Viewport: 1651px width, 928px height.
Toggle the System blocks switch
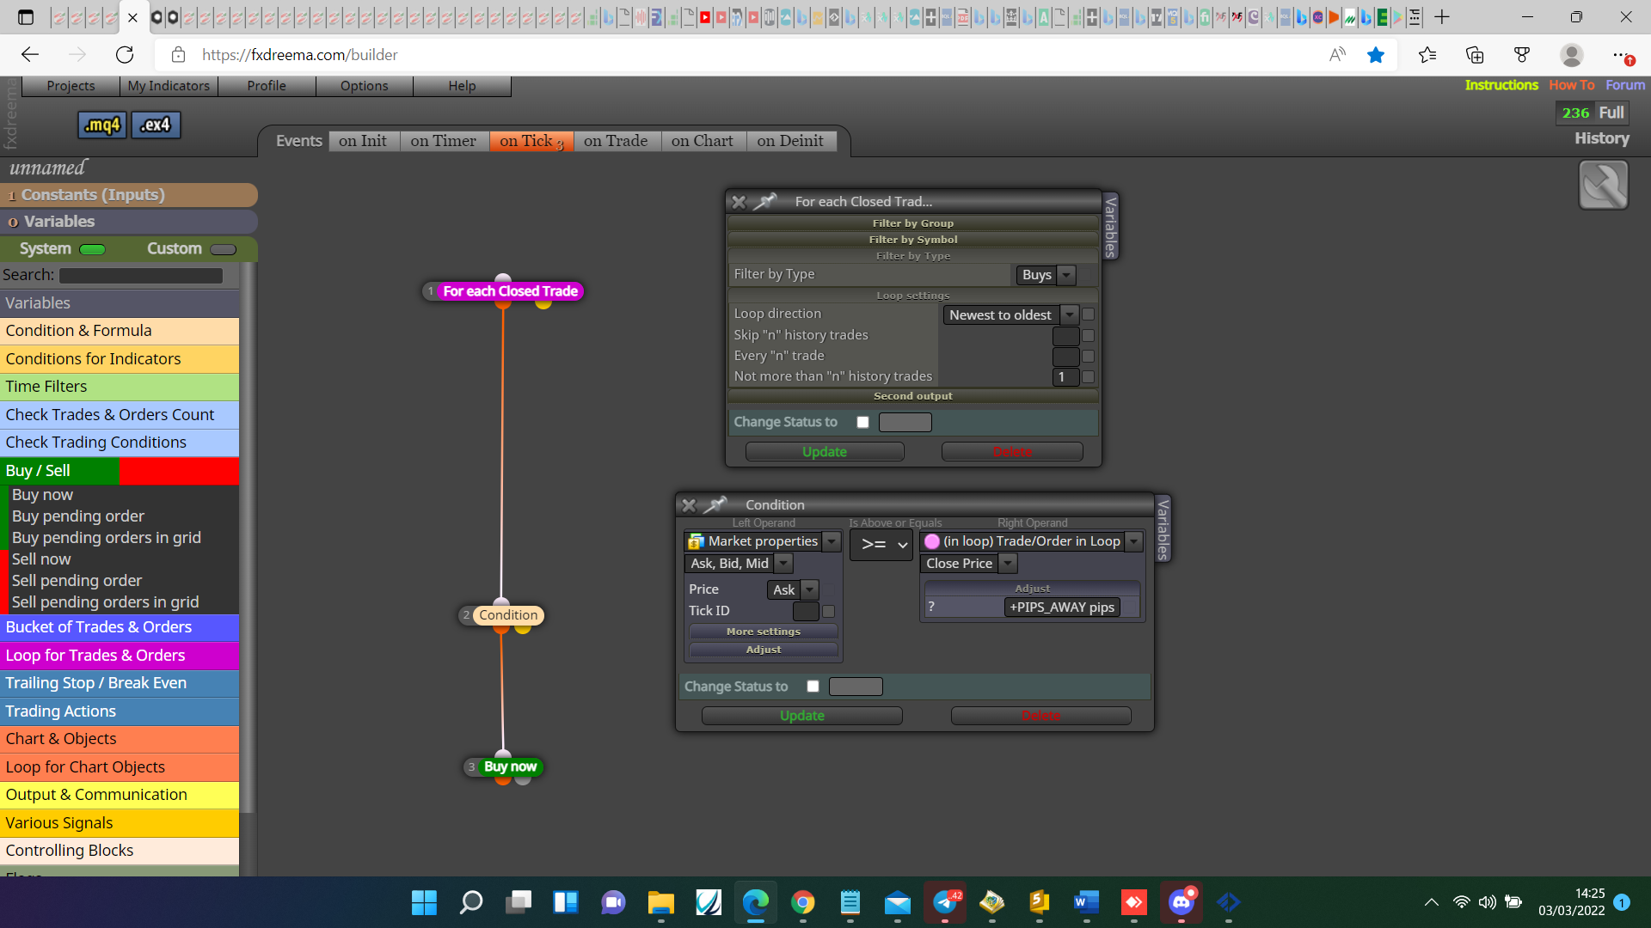pyautogui.click(x=92, y=249)
